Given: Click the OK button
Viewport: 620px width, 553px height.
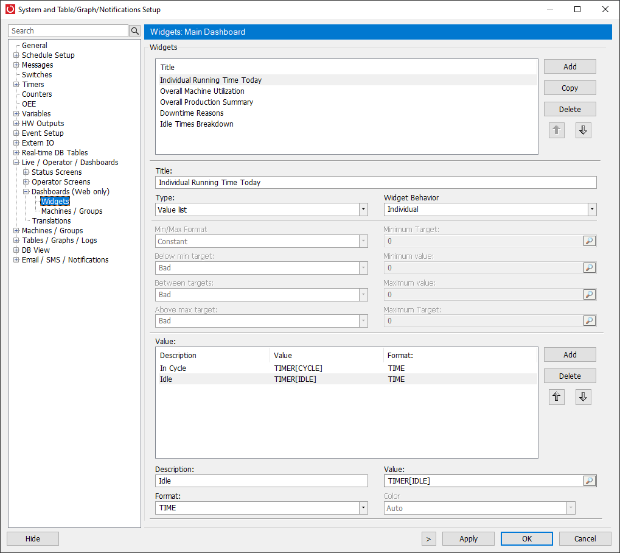Looking at the screenshot, I should pos(527,539).
